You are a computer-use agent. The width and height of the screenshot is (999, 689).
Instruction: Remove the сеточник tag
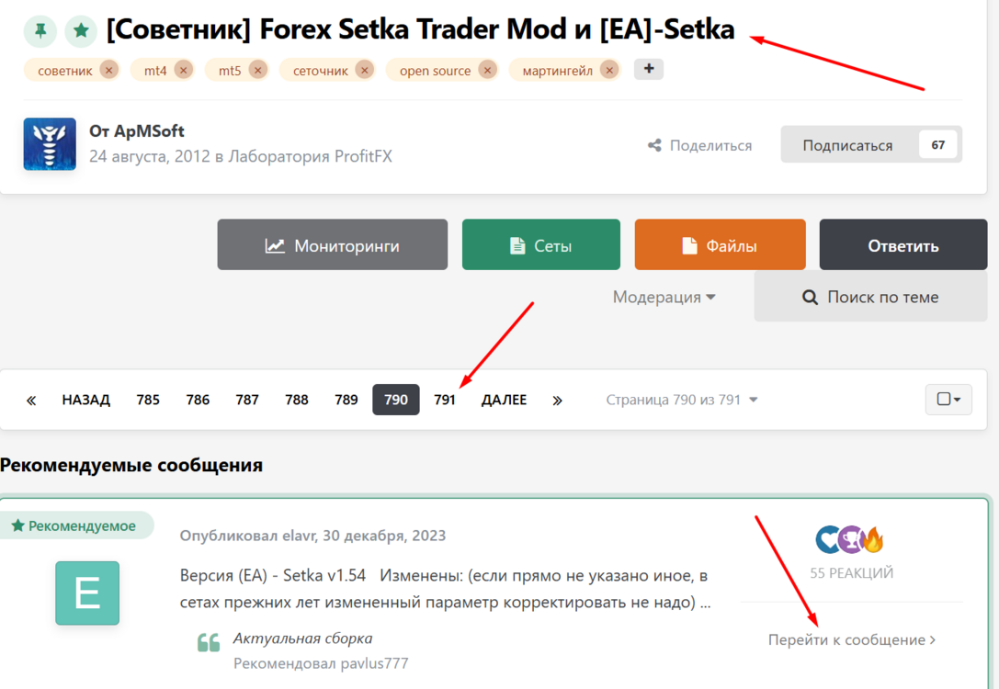pos(365,70)
